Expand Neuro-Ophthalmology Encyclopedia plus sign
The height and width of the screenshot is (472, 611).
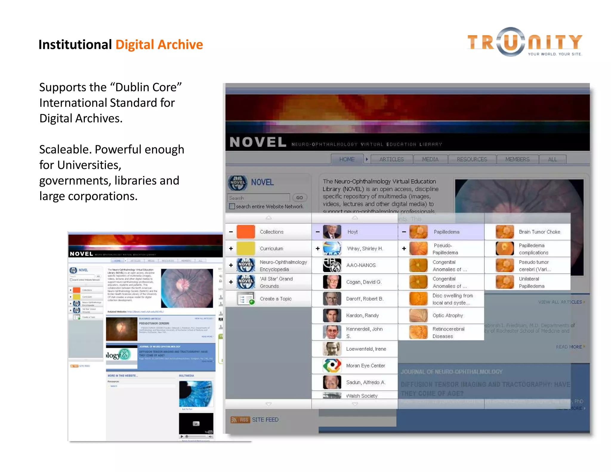point(231,265)
